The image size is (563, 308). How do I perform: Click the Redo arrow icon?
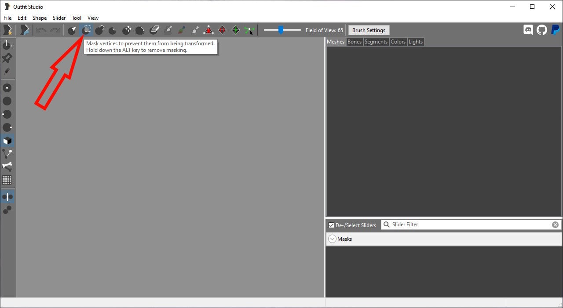pyautogui.click(x=55, y=30)
